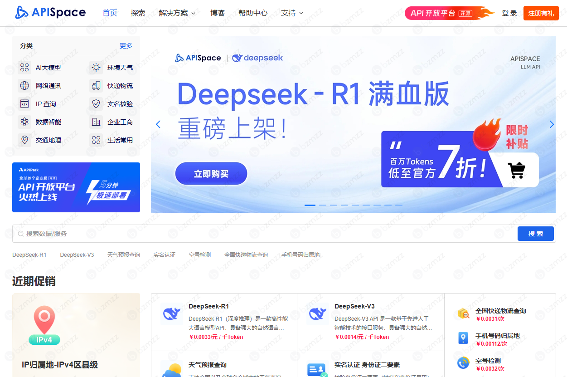The height and width of the screenshot is (377, 567).
Task: Select the 企业工商 building icon
Action: tap(96, 122)
